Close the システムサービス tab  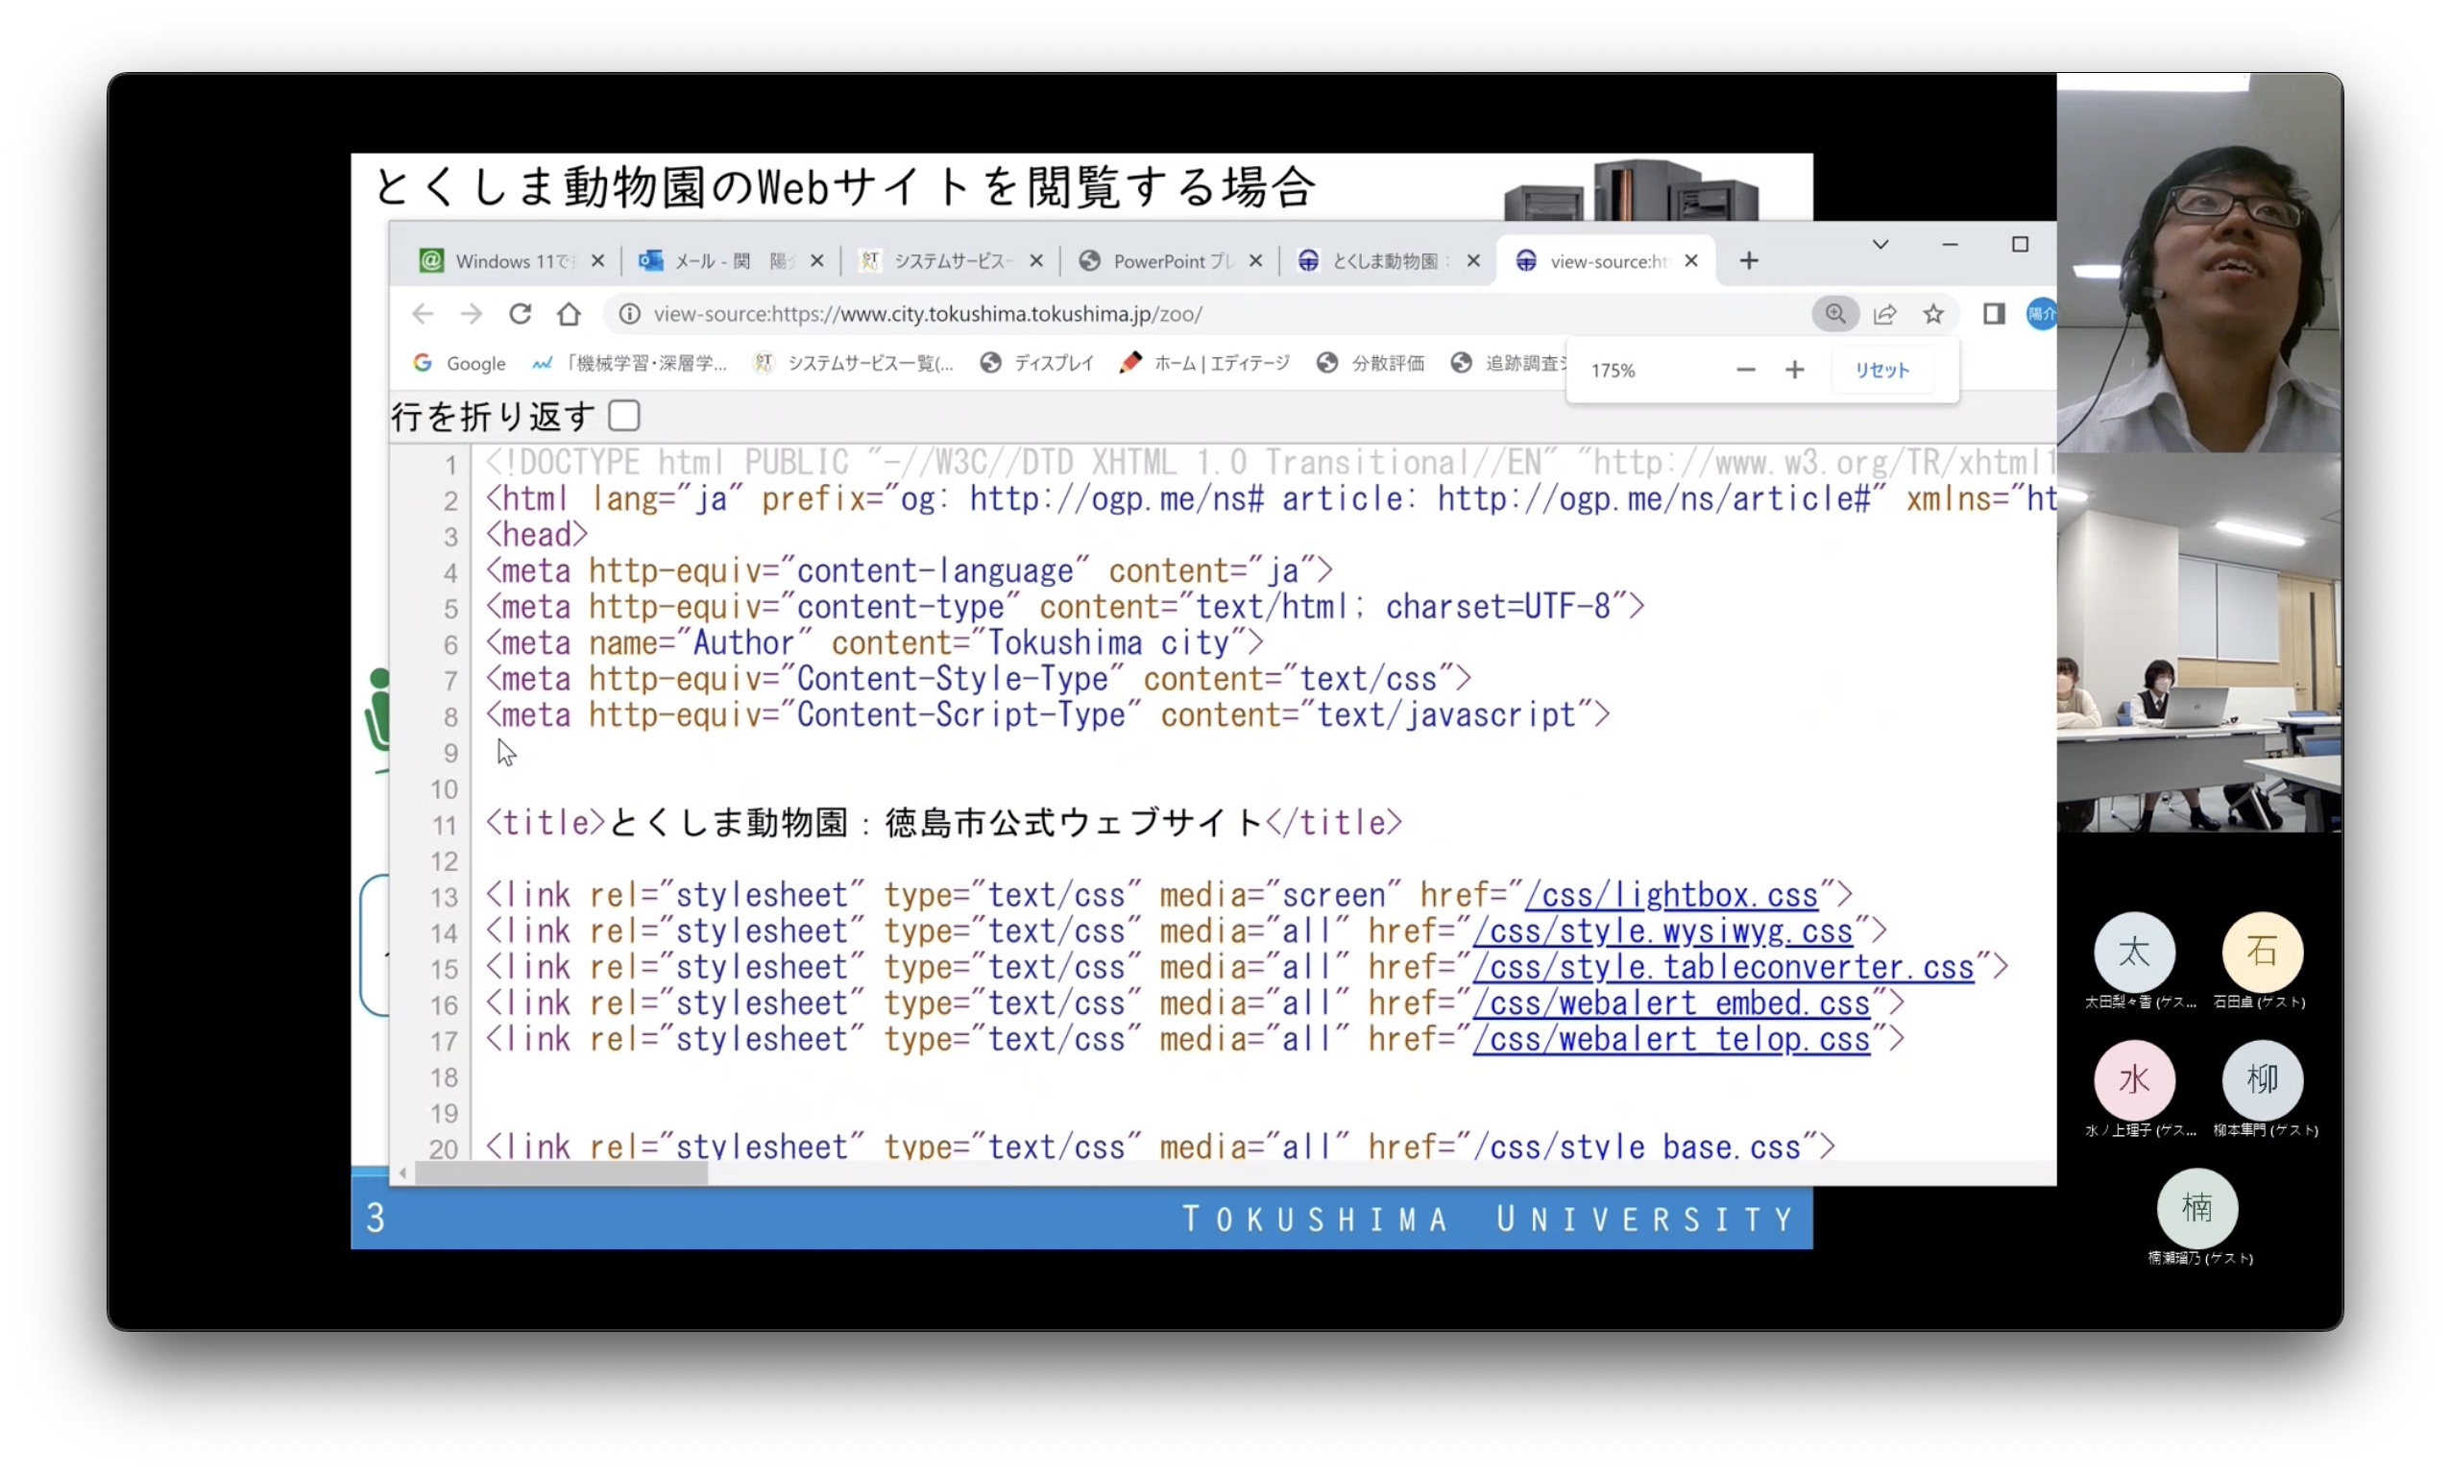pyautogui.click(x=1035, y=260)
